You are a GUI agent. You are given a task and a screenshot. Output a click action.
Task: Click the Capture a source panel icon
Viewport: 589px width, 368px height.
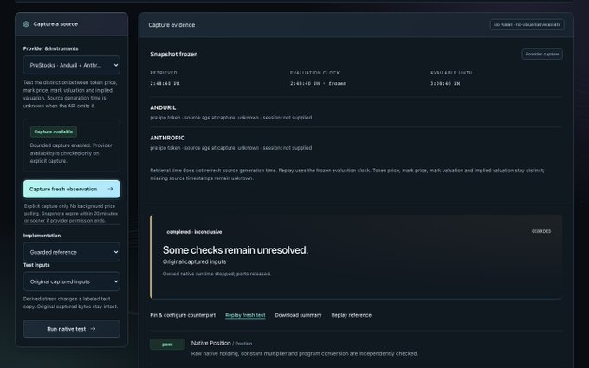click(26, 24)
